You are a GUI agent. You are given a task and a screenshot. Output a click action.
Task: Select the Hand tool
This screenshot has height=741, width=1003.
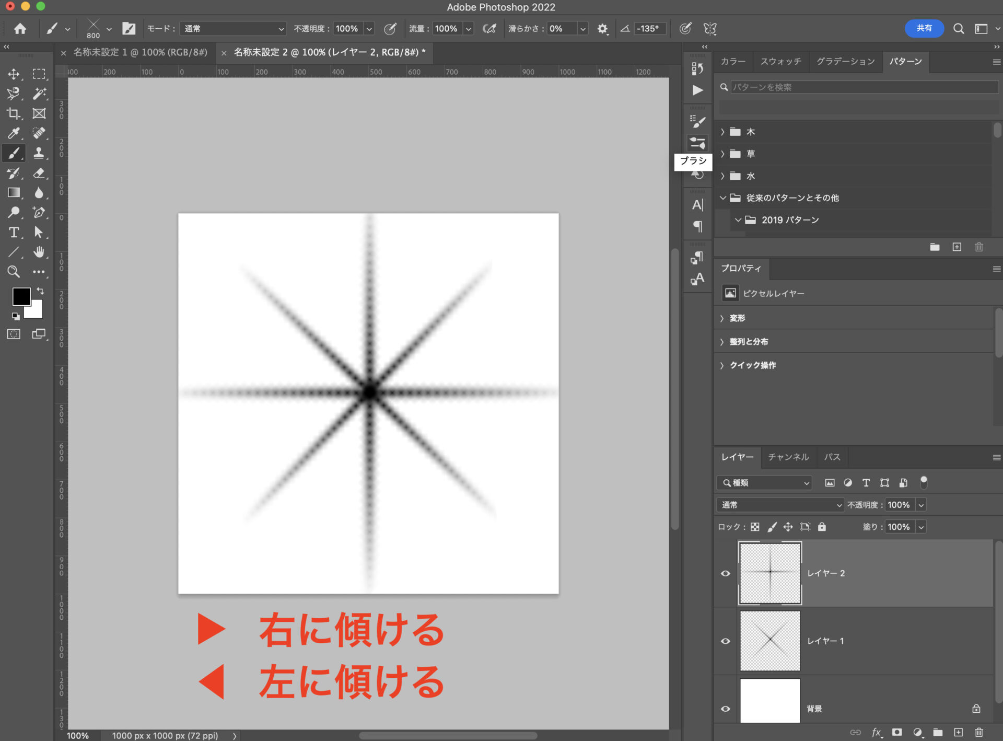coord(39,252)
